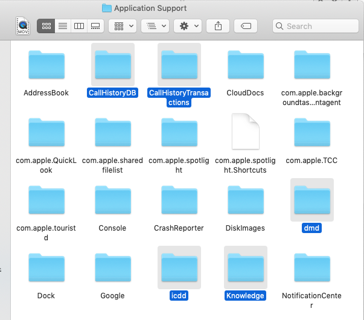Click the "Application Support" window title text
Screen dimensions: 364x320
click(150, 8)
